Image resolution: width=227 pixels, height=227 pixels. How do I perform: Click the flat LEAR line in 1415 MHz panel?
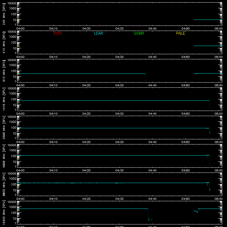pos(113,100)
